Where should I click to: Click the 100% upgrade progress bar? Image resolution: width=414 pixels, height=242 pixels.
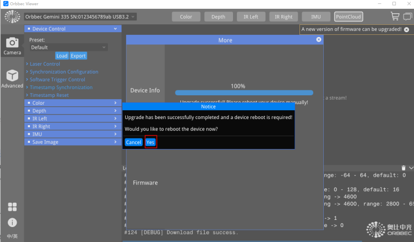(244, 92)
